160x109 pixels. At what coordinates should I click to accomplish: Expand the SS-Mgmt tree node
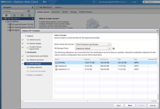point(8,30)
